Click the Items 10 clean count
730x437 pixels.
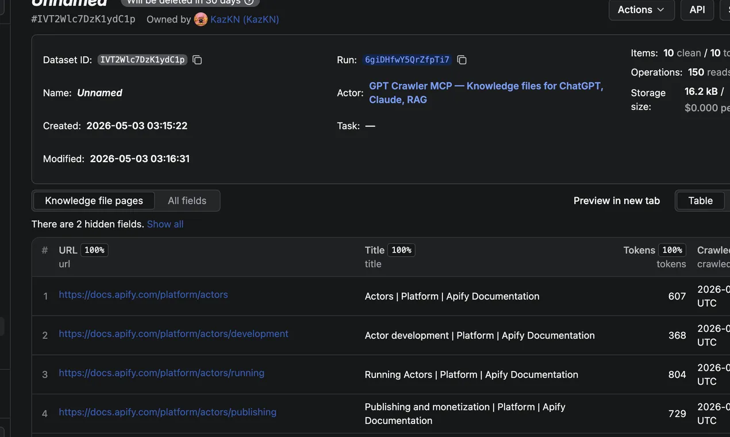(x=682, y=53)
